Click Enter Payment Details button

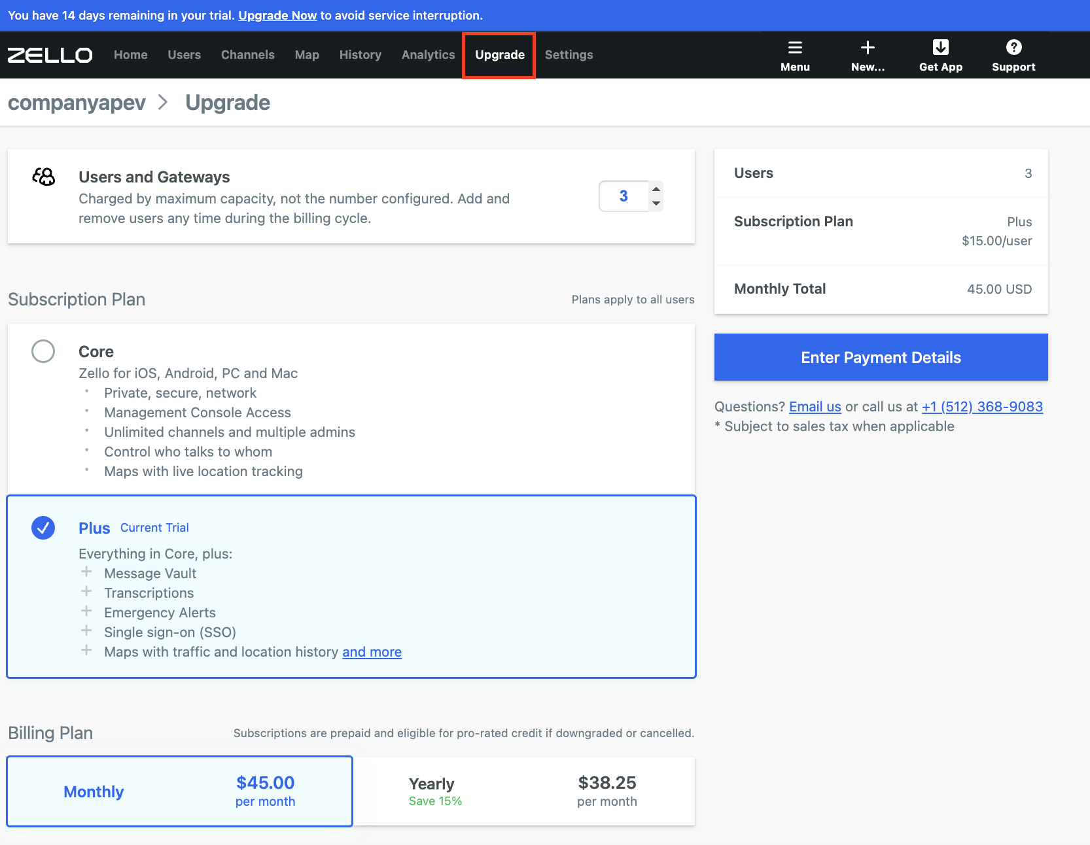coord(881,357)
